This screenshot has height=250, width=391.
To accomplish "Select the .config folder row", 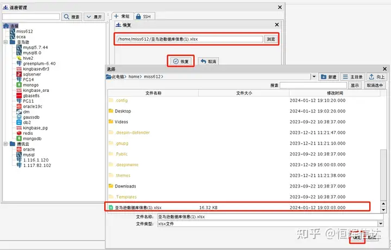I will tap(244, 101).
